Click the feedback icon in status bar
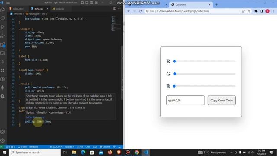 [x=114, y=147]
